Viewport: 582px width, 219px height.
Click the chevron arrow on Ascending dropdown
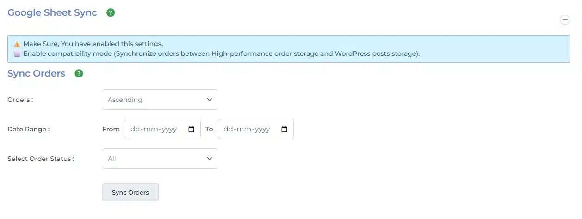coord(210,100)
